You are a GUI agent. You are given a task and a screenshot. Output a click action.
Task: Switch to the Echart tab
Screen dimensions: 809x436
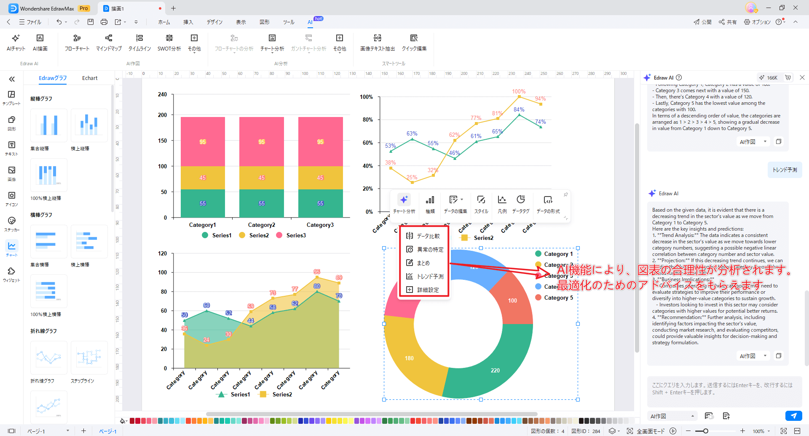click(90, 78)
